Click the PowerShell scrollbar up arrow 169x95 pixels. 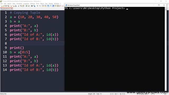166,8
